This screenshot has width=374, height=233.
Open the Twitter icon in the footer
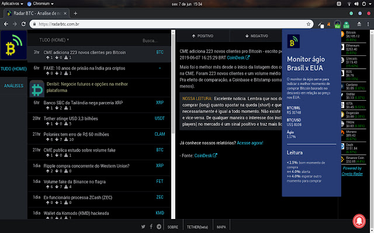143,227
